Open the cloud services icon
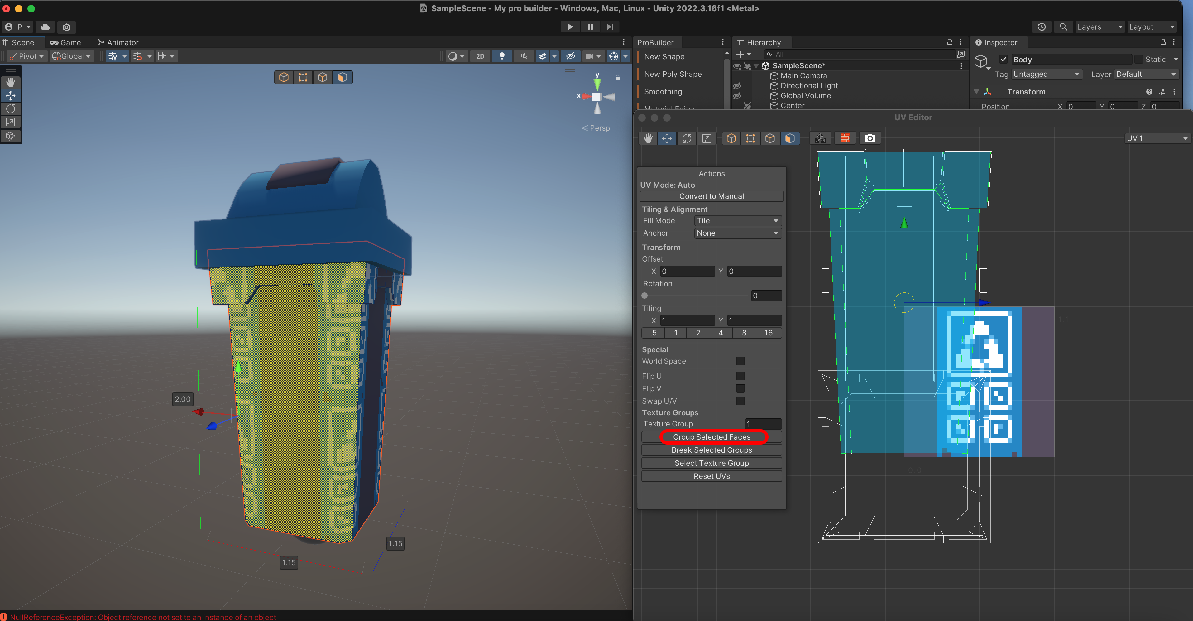Viewport: 1193px width, 621px height. tap(45, 27)
